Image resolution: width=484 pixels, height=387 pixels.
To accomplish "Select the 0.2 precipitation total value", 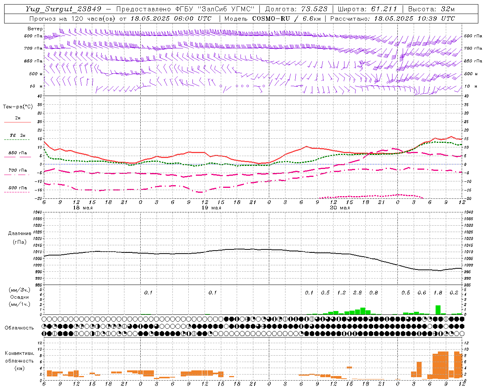I will (x=454, y=293).
